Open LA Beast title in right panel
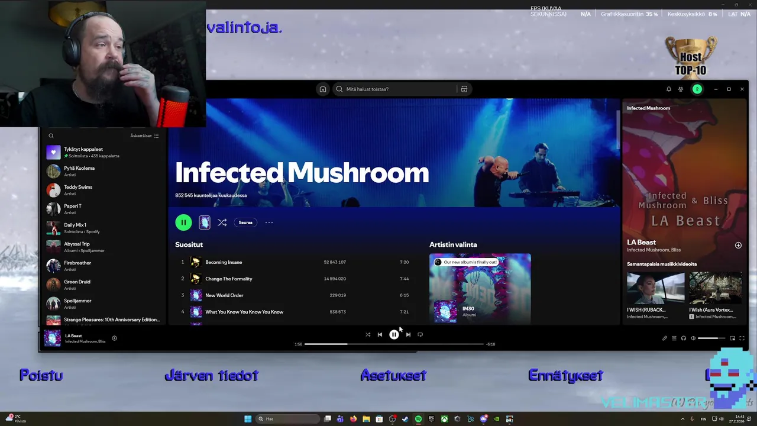Screen dimensions: 757x426 pyautogui.click(x=641, y=242)
